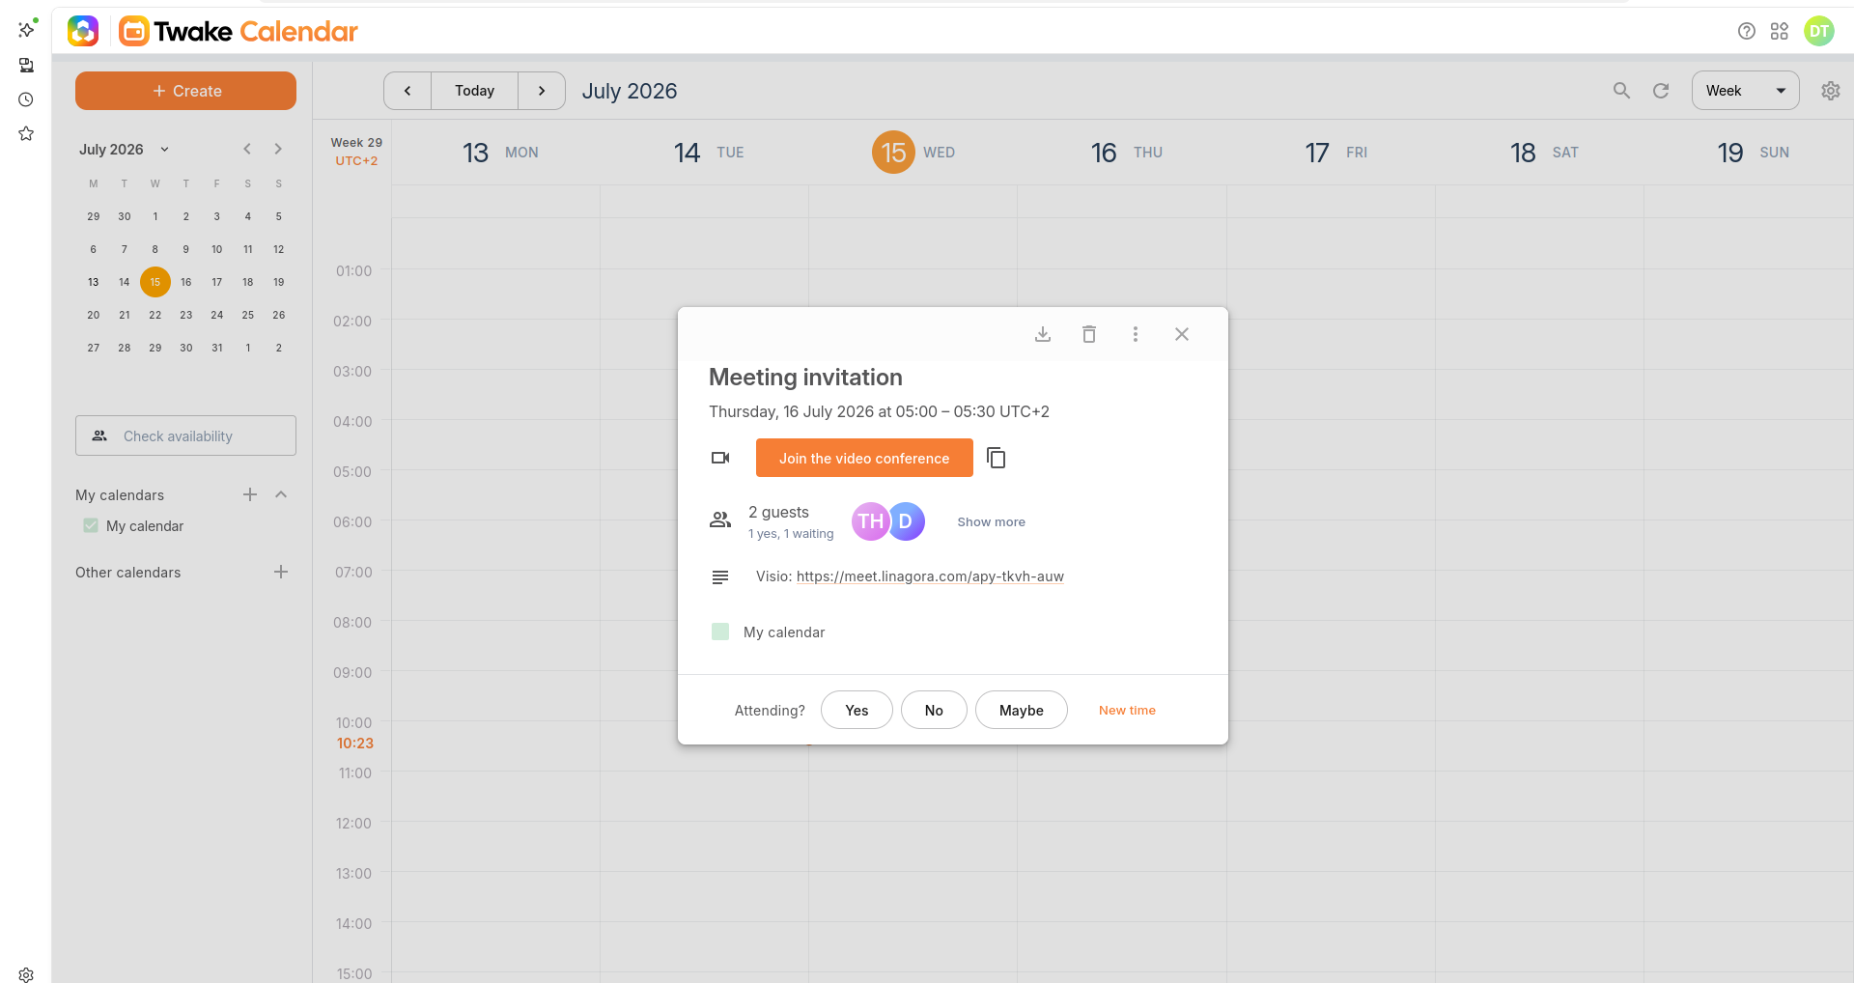Jump to Today
This screenshot has height=983, width=1854.
(x=474, y=91)
